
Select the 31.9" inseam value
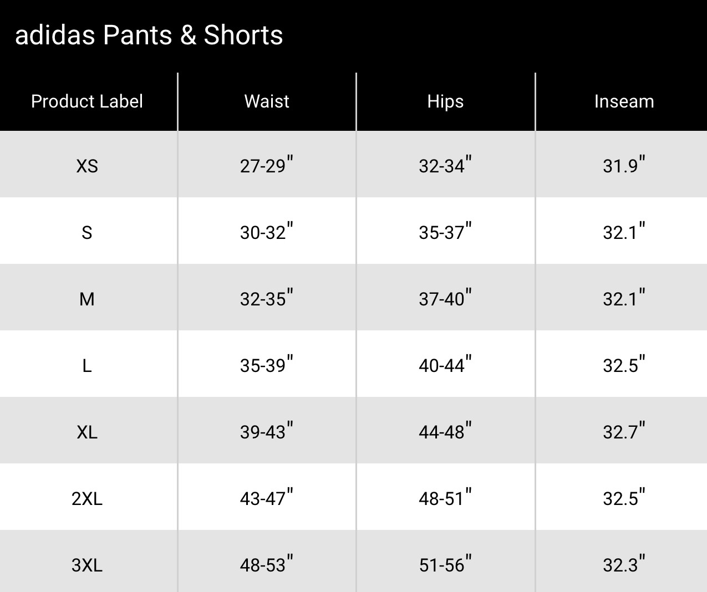coord(624,166)
